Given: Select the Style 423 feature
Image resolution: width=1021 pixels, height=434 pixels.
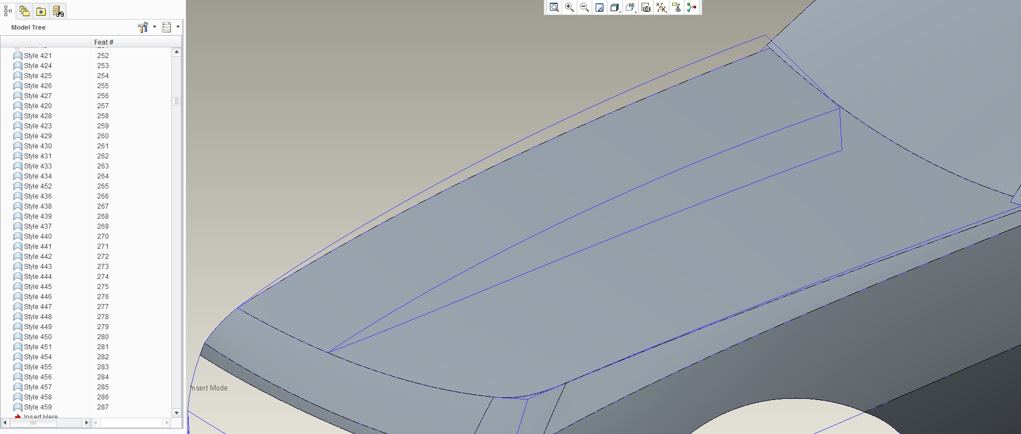Looking at the screenshot, I should point(38,126).
